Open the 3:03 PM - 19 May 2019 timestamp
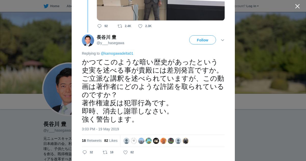The image size is (306, 161). tap(100, 129)
